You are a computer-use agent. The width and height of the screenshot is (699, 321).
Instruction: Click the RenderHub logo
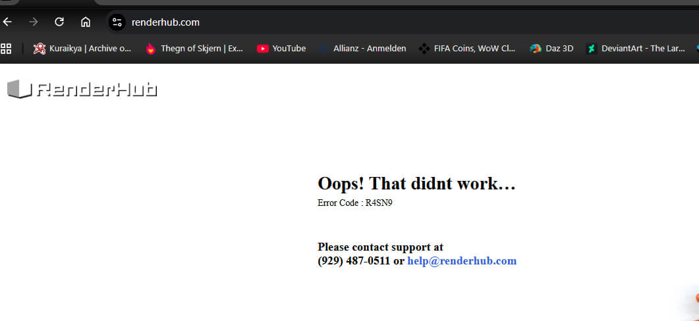[82, 89]
